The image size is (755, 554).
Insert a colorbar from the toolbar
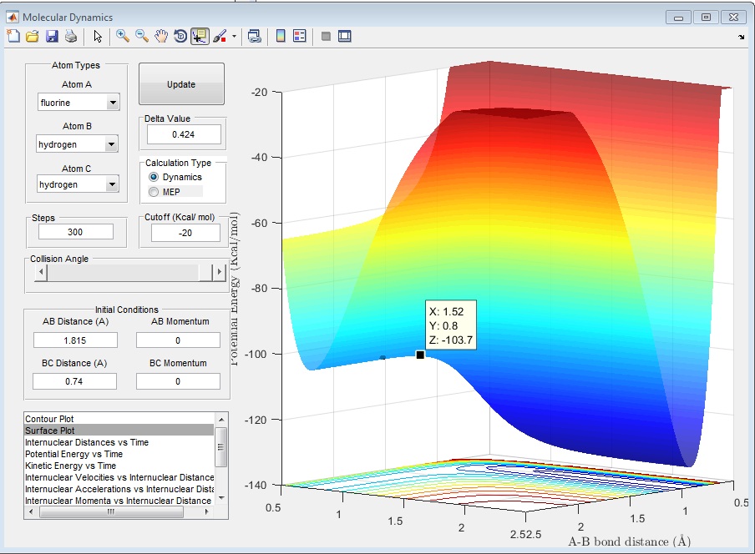click(x=281, y=36)
